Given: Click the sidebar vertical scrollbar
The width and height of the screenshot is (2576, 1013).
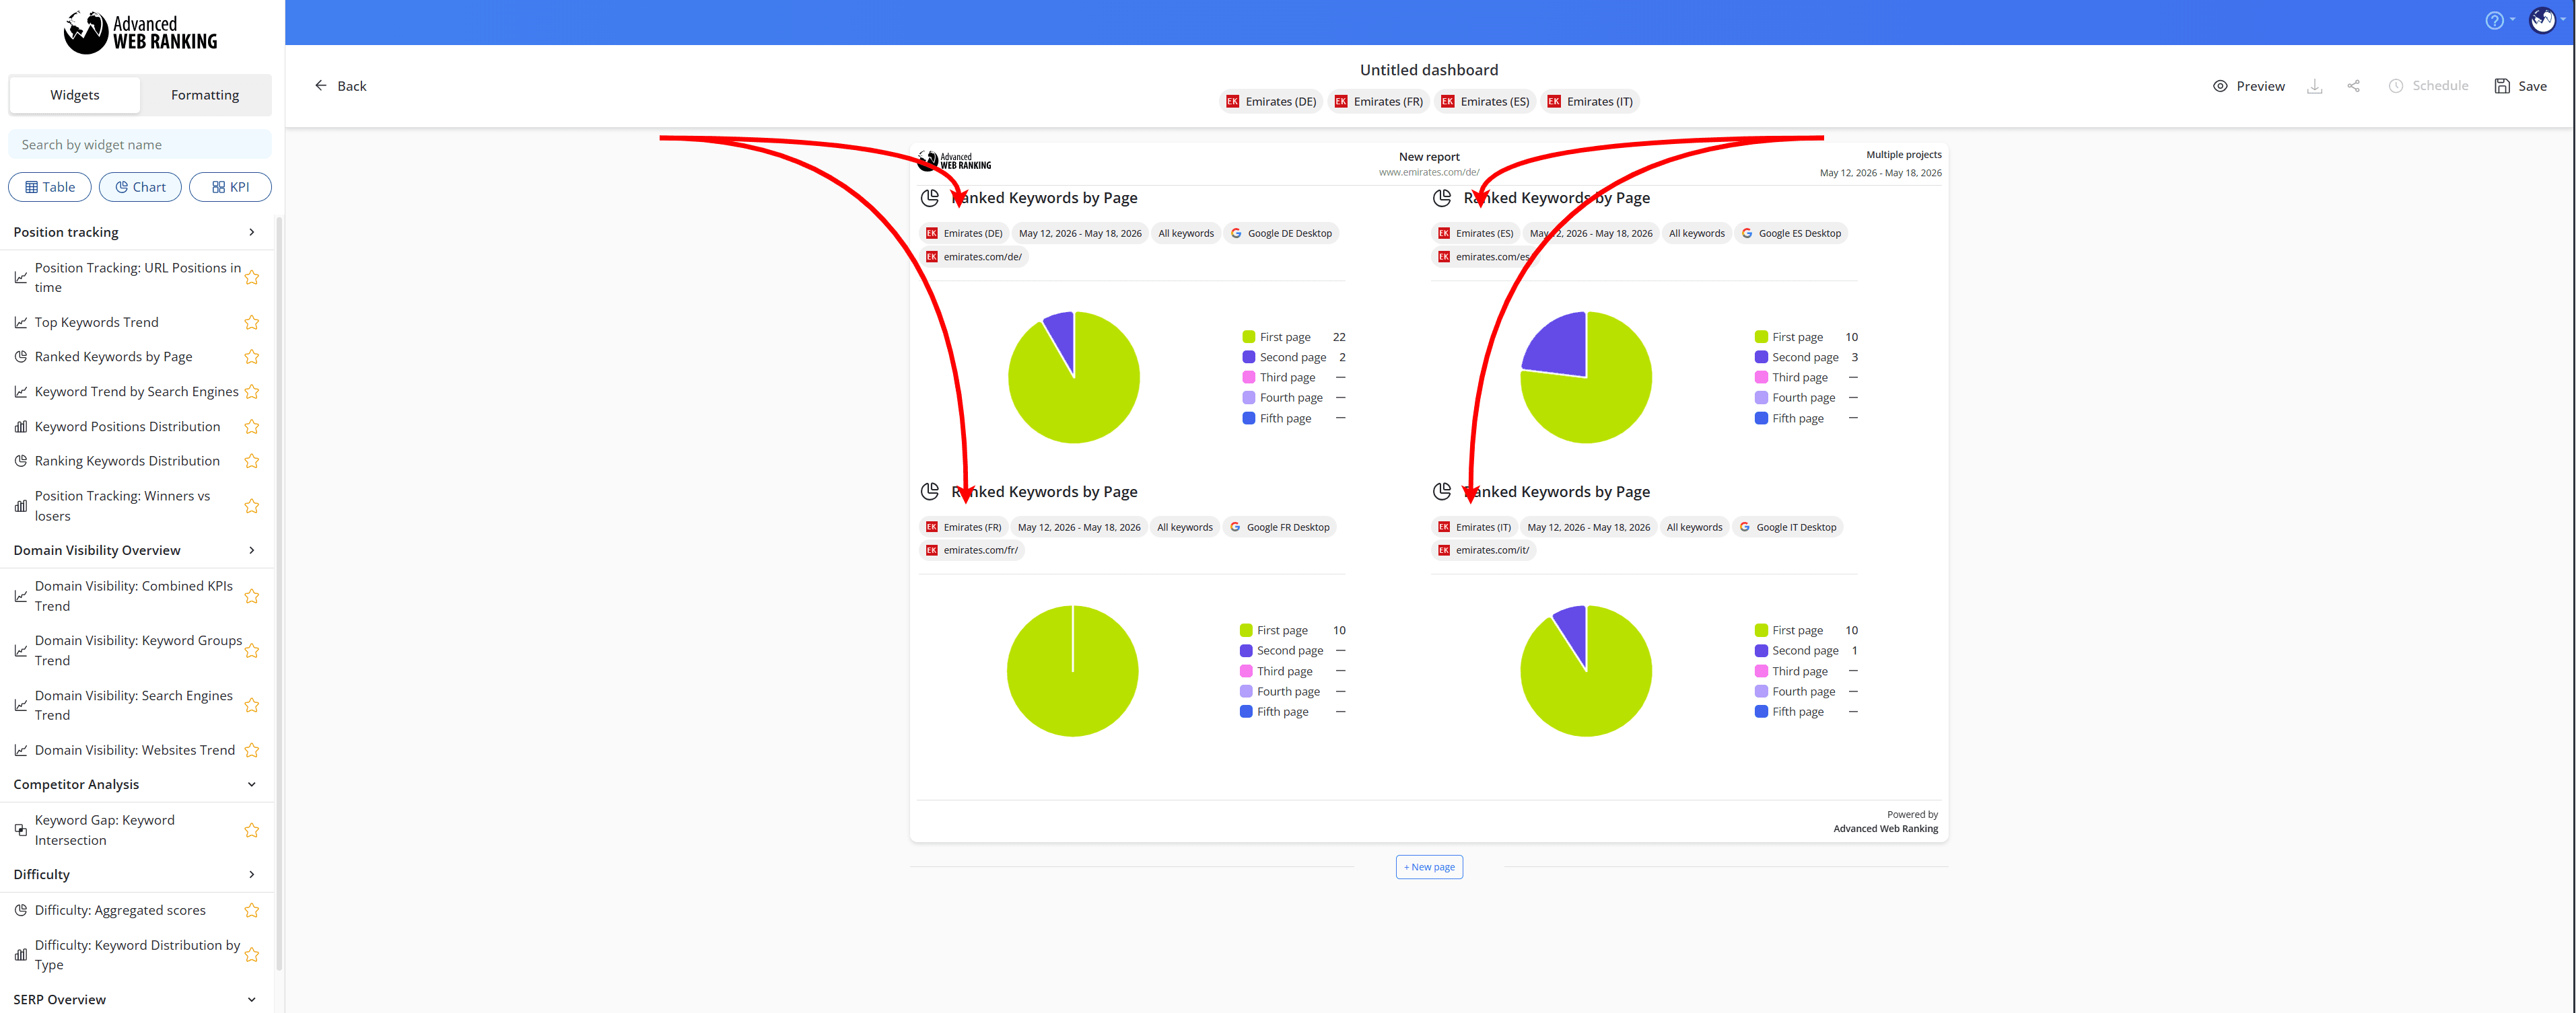Looking at the screenshot, I should coord(279,595).
